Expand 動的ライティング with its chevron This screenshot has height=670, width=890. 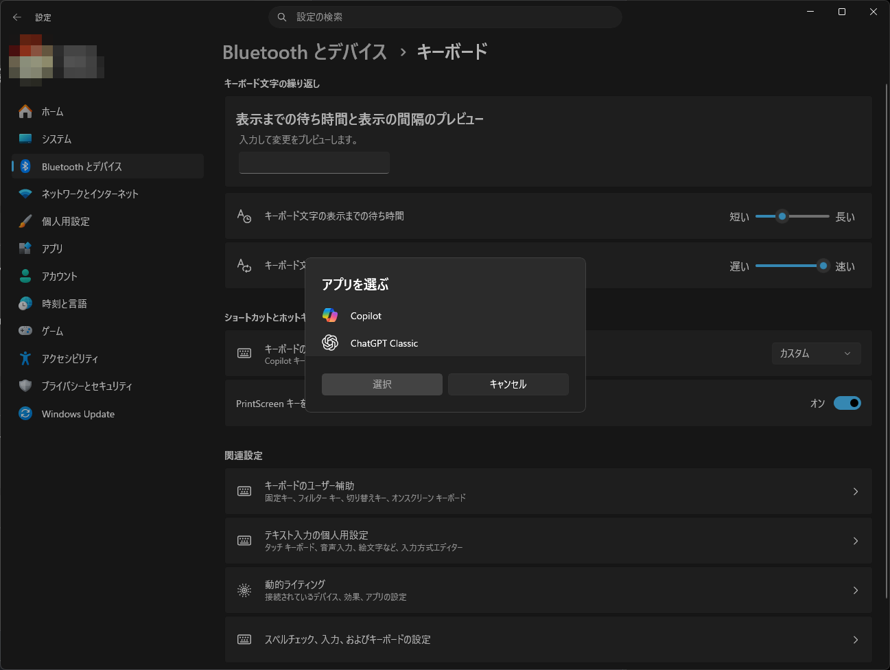pos(856,590)
